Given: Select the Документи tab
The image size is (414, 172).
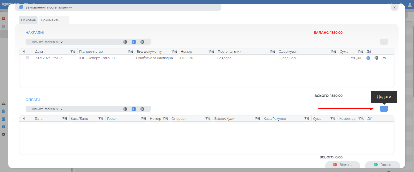Looking at the screenshot, I should pyautogui.click(x=50, y=20).
